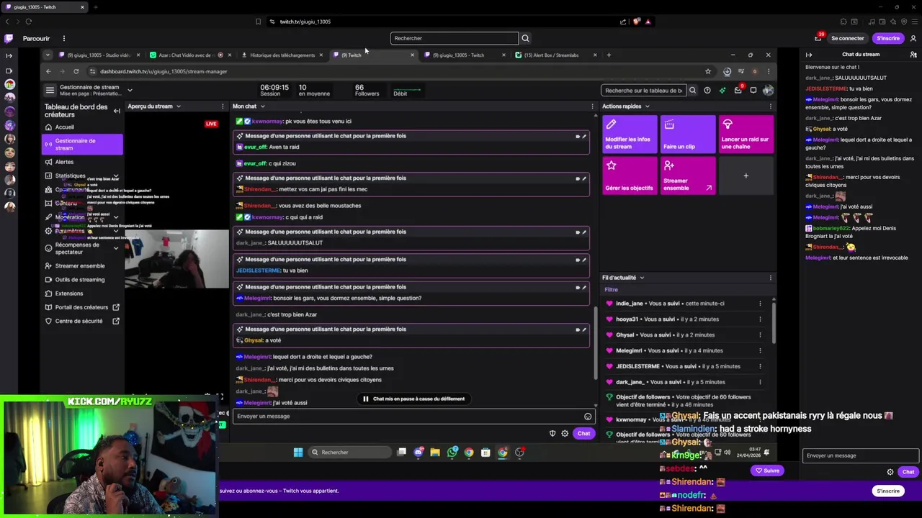Open the hamburger menu beside Gestionnaire de stream
The image size is (922, 518).
coord(50,90)
